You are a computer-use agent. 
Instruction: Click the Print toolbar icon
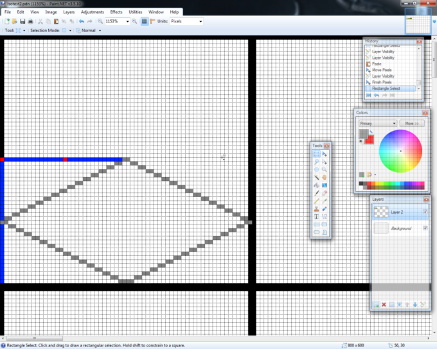click(31, 21)
